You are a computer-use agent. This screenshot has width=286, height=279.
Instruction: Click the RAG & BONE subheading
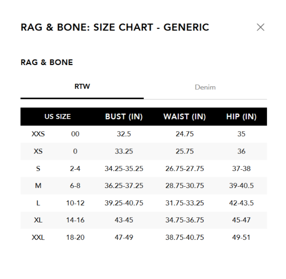[x=47, y=63]
